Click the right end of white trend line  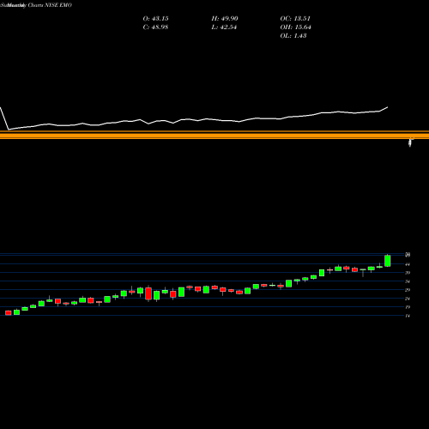(x=387, y=107)
